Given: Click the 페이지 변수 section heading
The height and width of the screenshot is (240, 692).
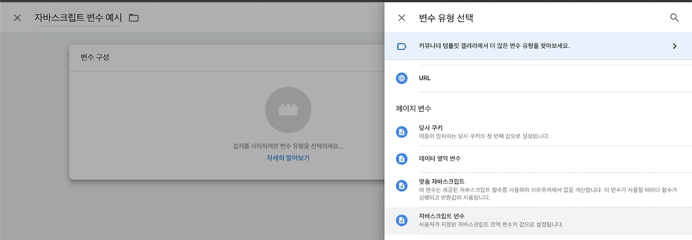Looking at the screenshot, I should click(x=414, y=109).
